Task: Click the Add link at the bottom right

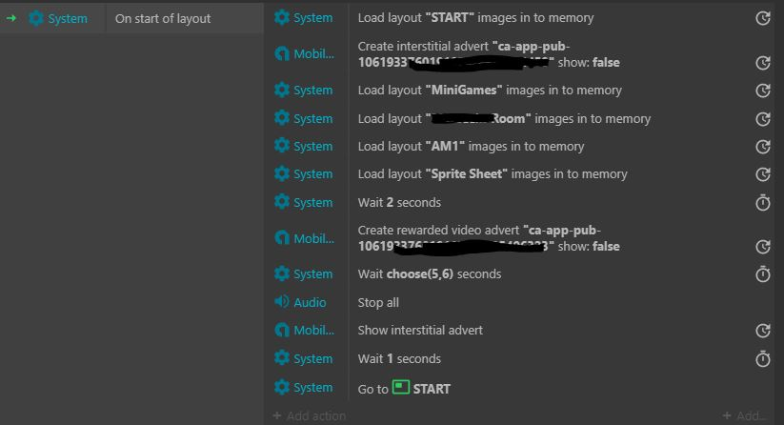Action: pos(743,415)
